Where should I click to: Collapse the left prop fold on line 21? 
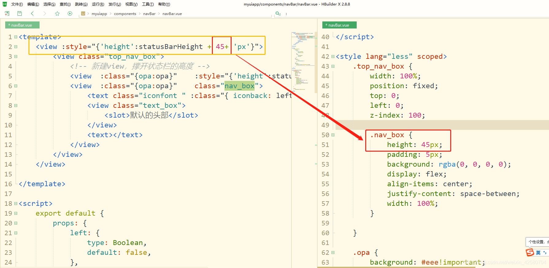(x=16, y=233)
